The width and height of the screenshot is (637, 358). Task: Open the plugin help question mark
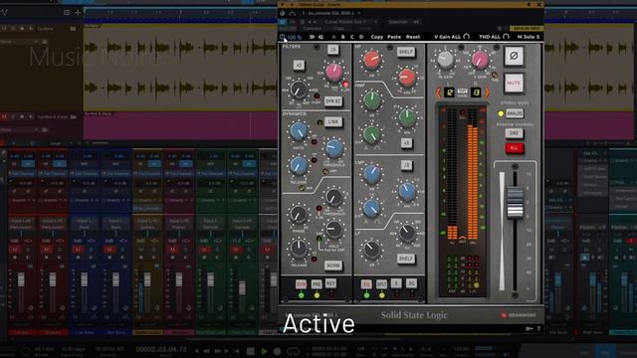point(539,328)
